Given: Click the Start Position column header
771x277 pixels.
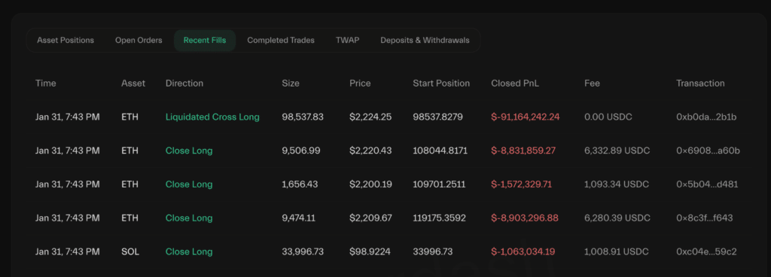Looking at the screenshot, I should point(441,84).
